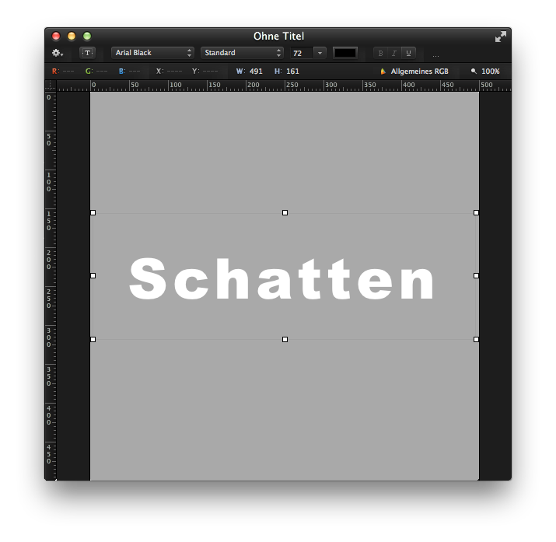Toggle bold text formatting
Screen dimensions: 556x542
[380, 53]
